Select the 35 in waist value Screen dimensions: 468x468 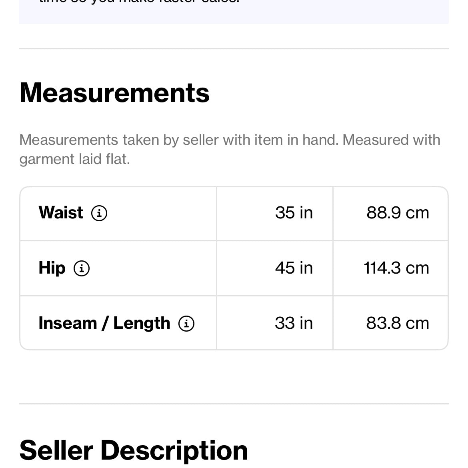(294, 213)
